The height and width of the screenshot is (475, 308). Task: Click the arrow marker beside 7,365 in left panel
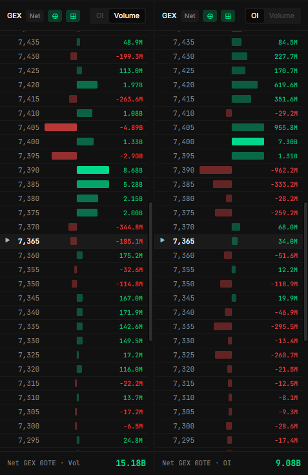coord(8,240)
